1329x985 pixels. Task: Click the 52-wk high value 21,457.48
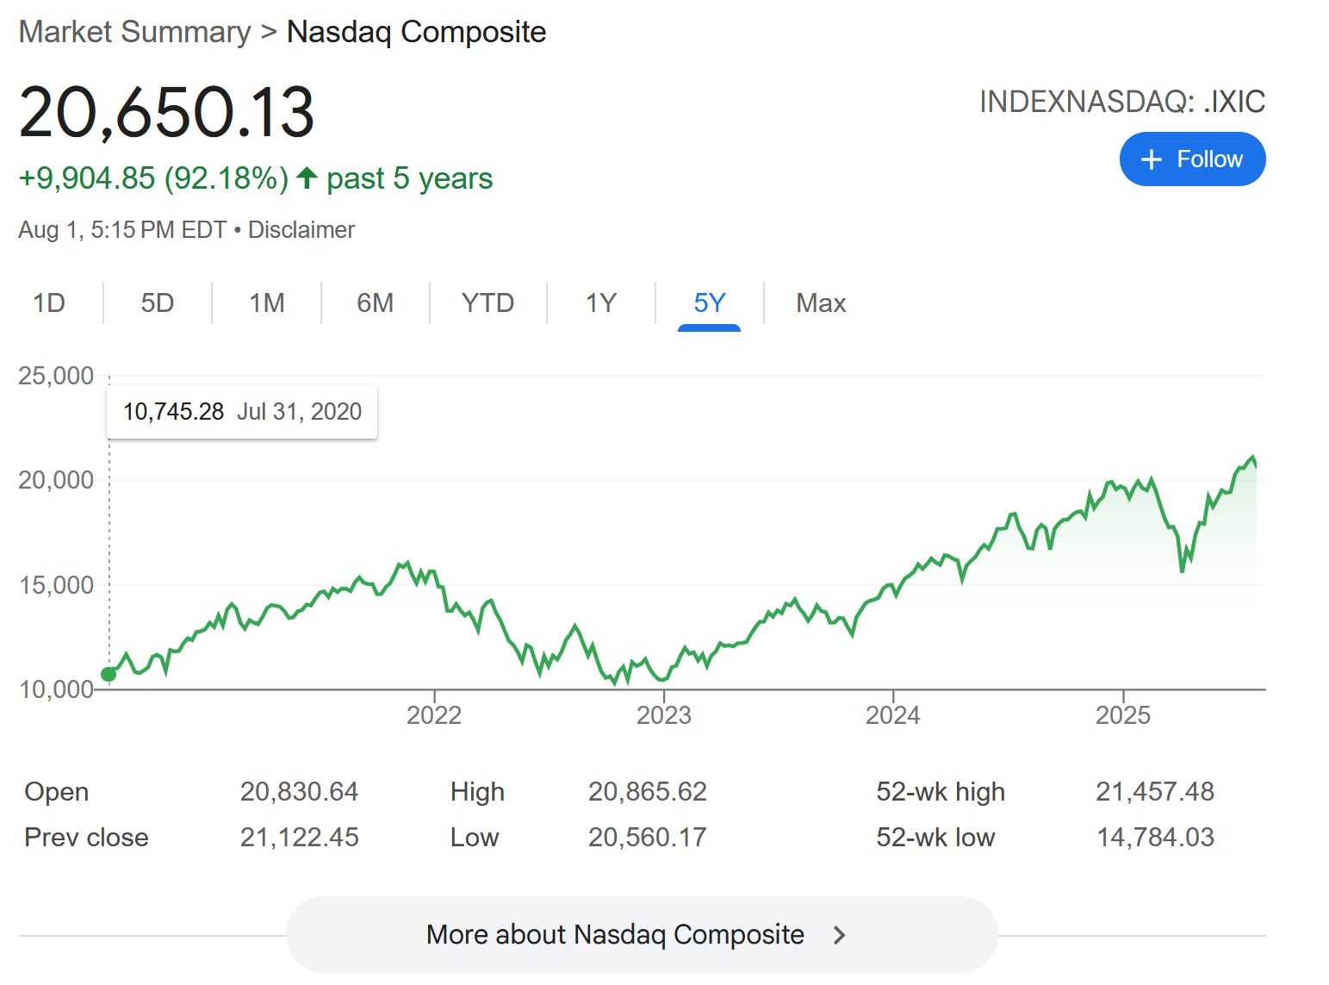(x=1155, y=791)
